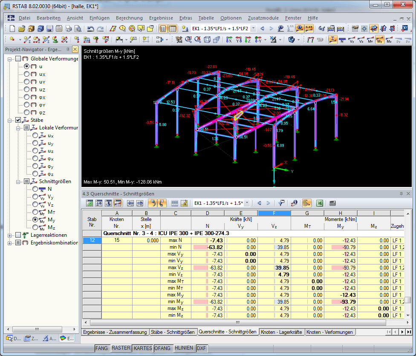Screen dimensions: 416x356
Task: Toggle My moment display in toolbar
Action: click(379, 40)
